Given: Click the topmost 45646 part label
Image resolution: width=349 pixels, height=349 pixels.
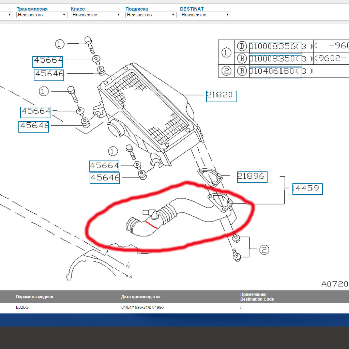Looking at the screenshot, I should pos(49,75).
